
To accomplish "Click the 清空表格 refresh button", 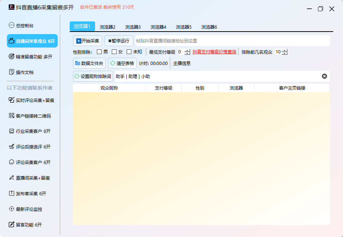I will pos(122,63).
